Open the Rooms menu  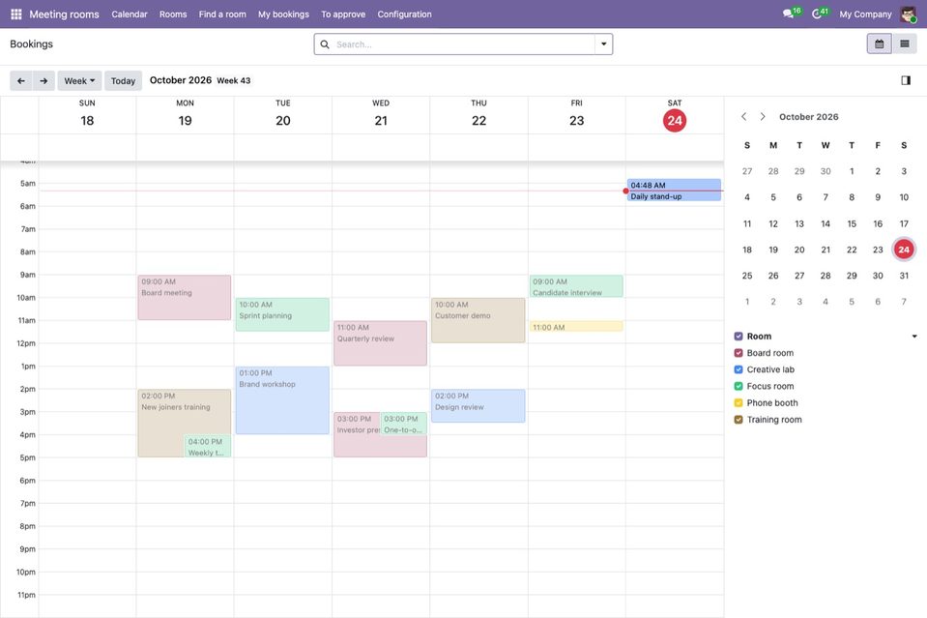(x=173, y=15)
